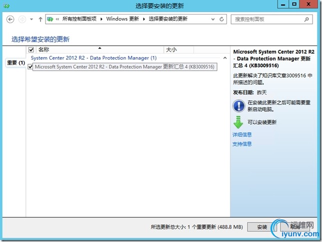Click the search control panel field
Viewport: 322px width, 242px height.
pyautogui.click(x=271, y=20)
